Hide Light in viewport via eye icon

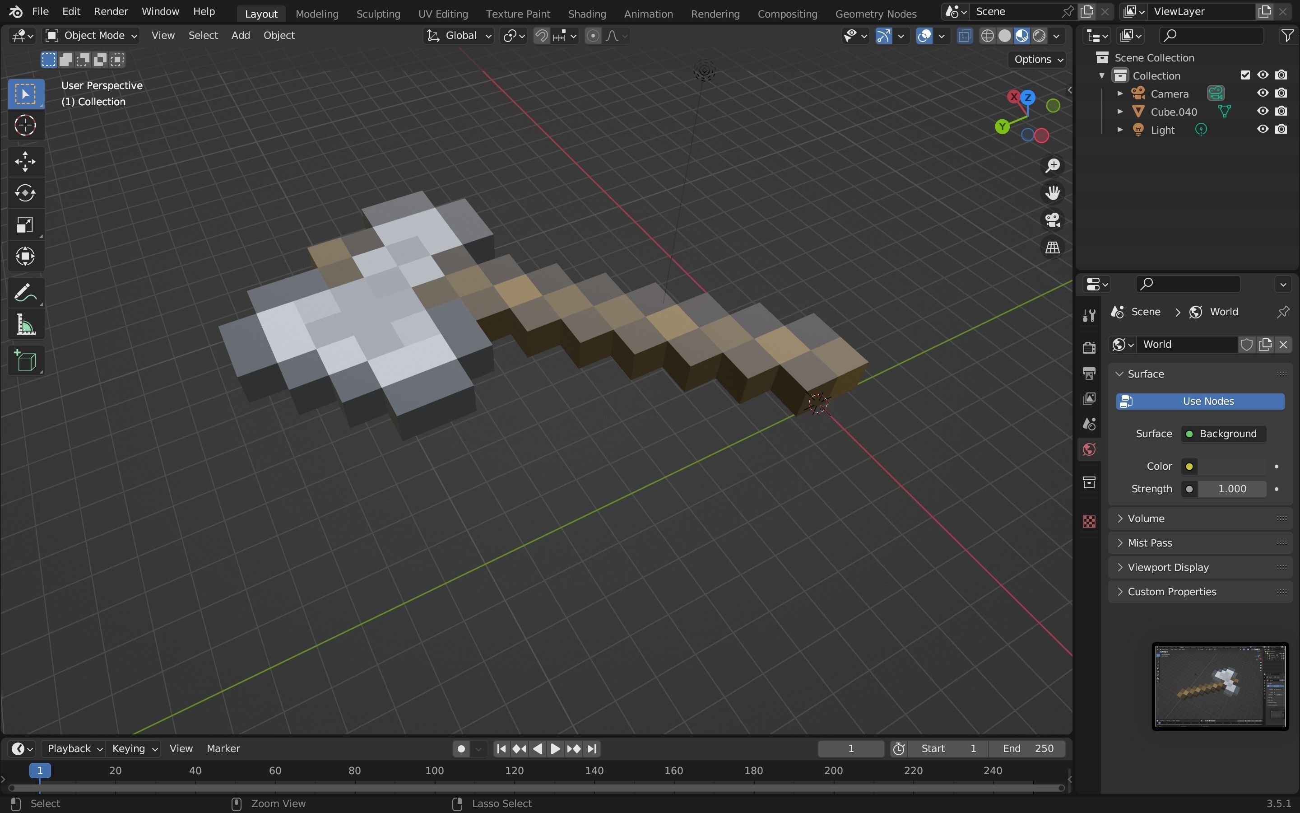click(x=1263, y=129)
